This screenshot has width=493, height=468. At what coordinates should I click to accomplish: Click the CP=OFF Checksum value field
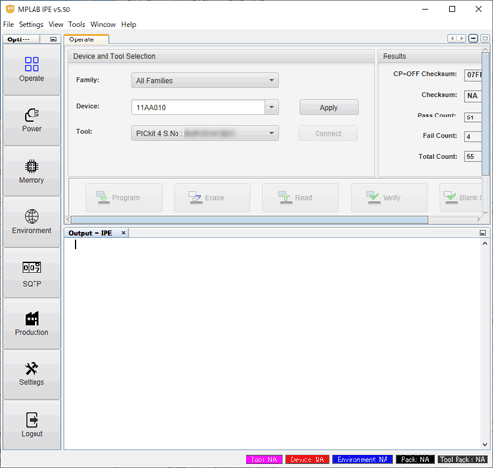[x=473, y=75]
